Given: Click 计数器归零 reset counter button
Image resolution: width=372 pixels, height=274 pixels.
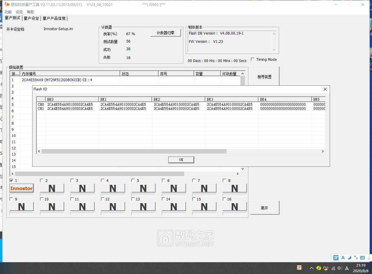Looking at the screenshot, I should [166, 33].
